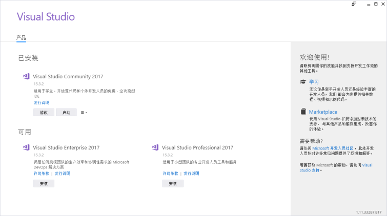The height and width of the screenshot is (216, 387).
Task: Click Visual Studio Enterprise 2017 logo icon
Action: pos(26,147)
